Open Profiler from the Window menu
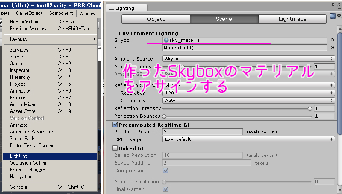Image resolution: width=342 pixels, height=194 pixels. coord(50,98)
